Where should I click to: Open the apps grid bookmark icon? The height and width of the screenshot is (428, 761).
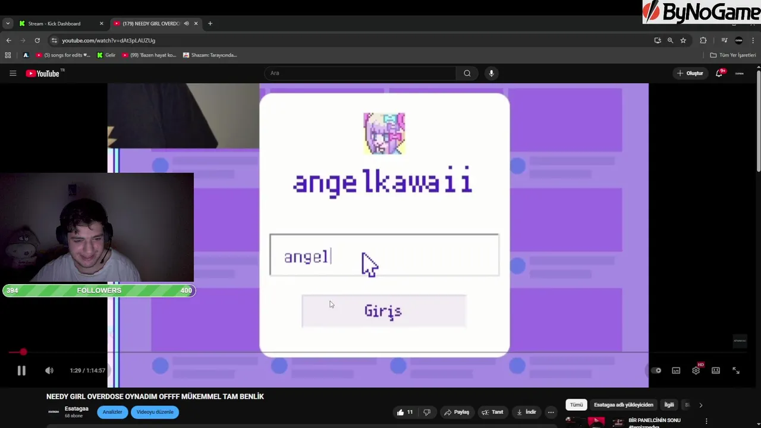coord(8,55)
